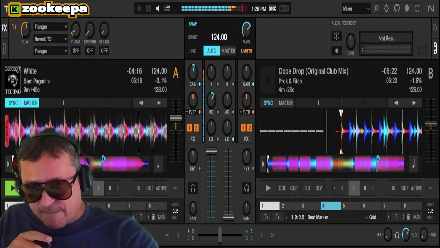The image size is (440, 248).
Task: Enable headphone cue for Deck A
Action: (193, 188)
